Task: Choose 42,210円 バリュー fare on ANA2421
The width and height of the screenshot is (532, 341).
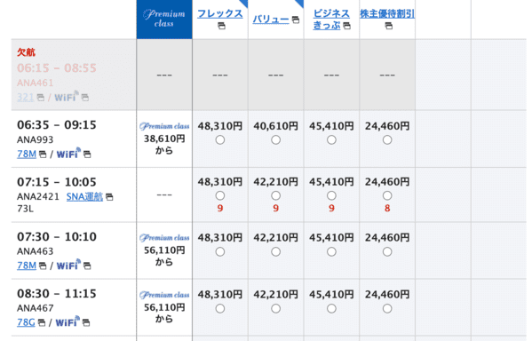Action: (275, 195)
